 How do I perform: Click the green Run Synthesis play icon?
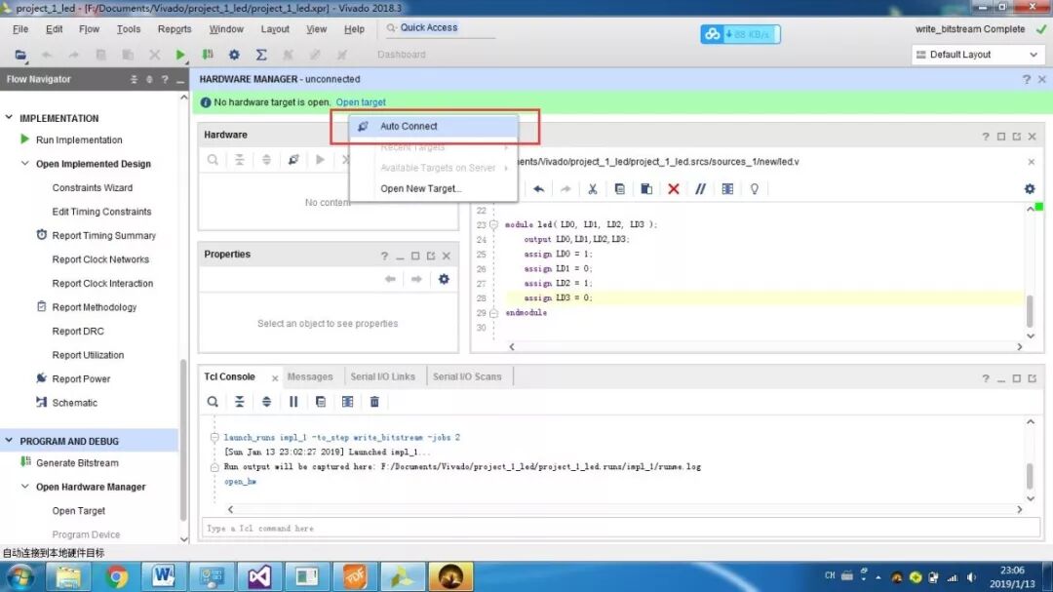pyautogui.click(x=180, y=55)
